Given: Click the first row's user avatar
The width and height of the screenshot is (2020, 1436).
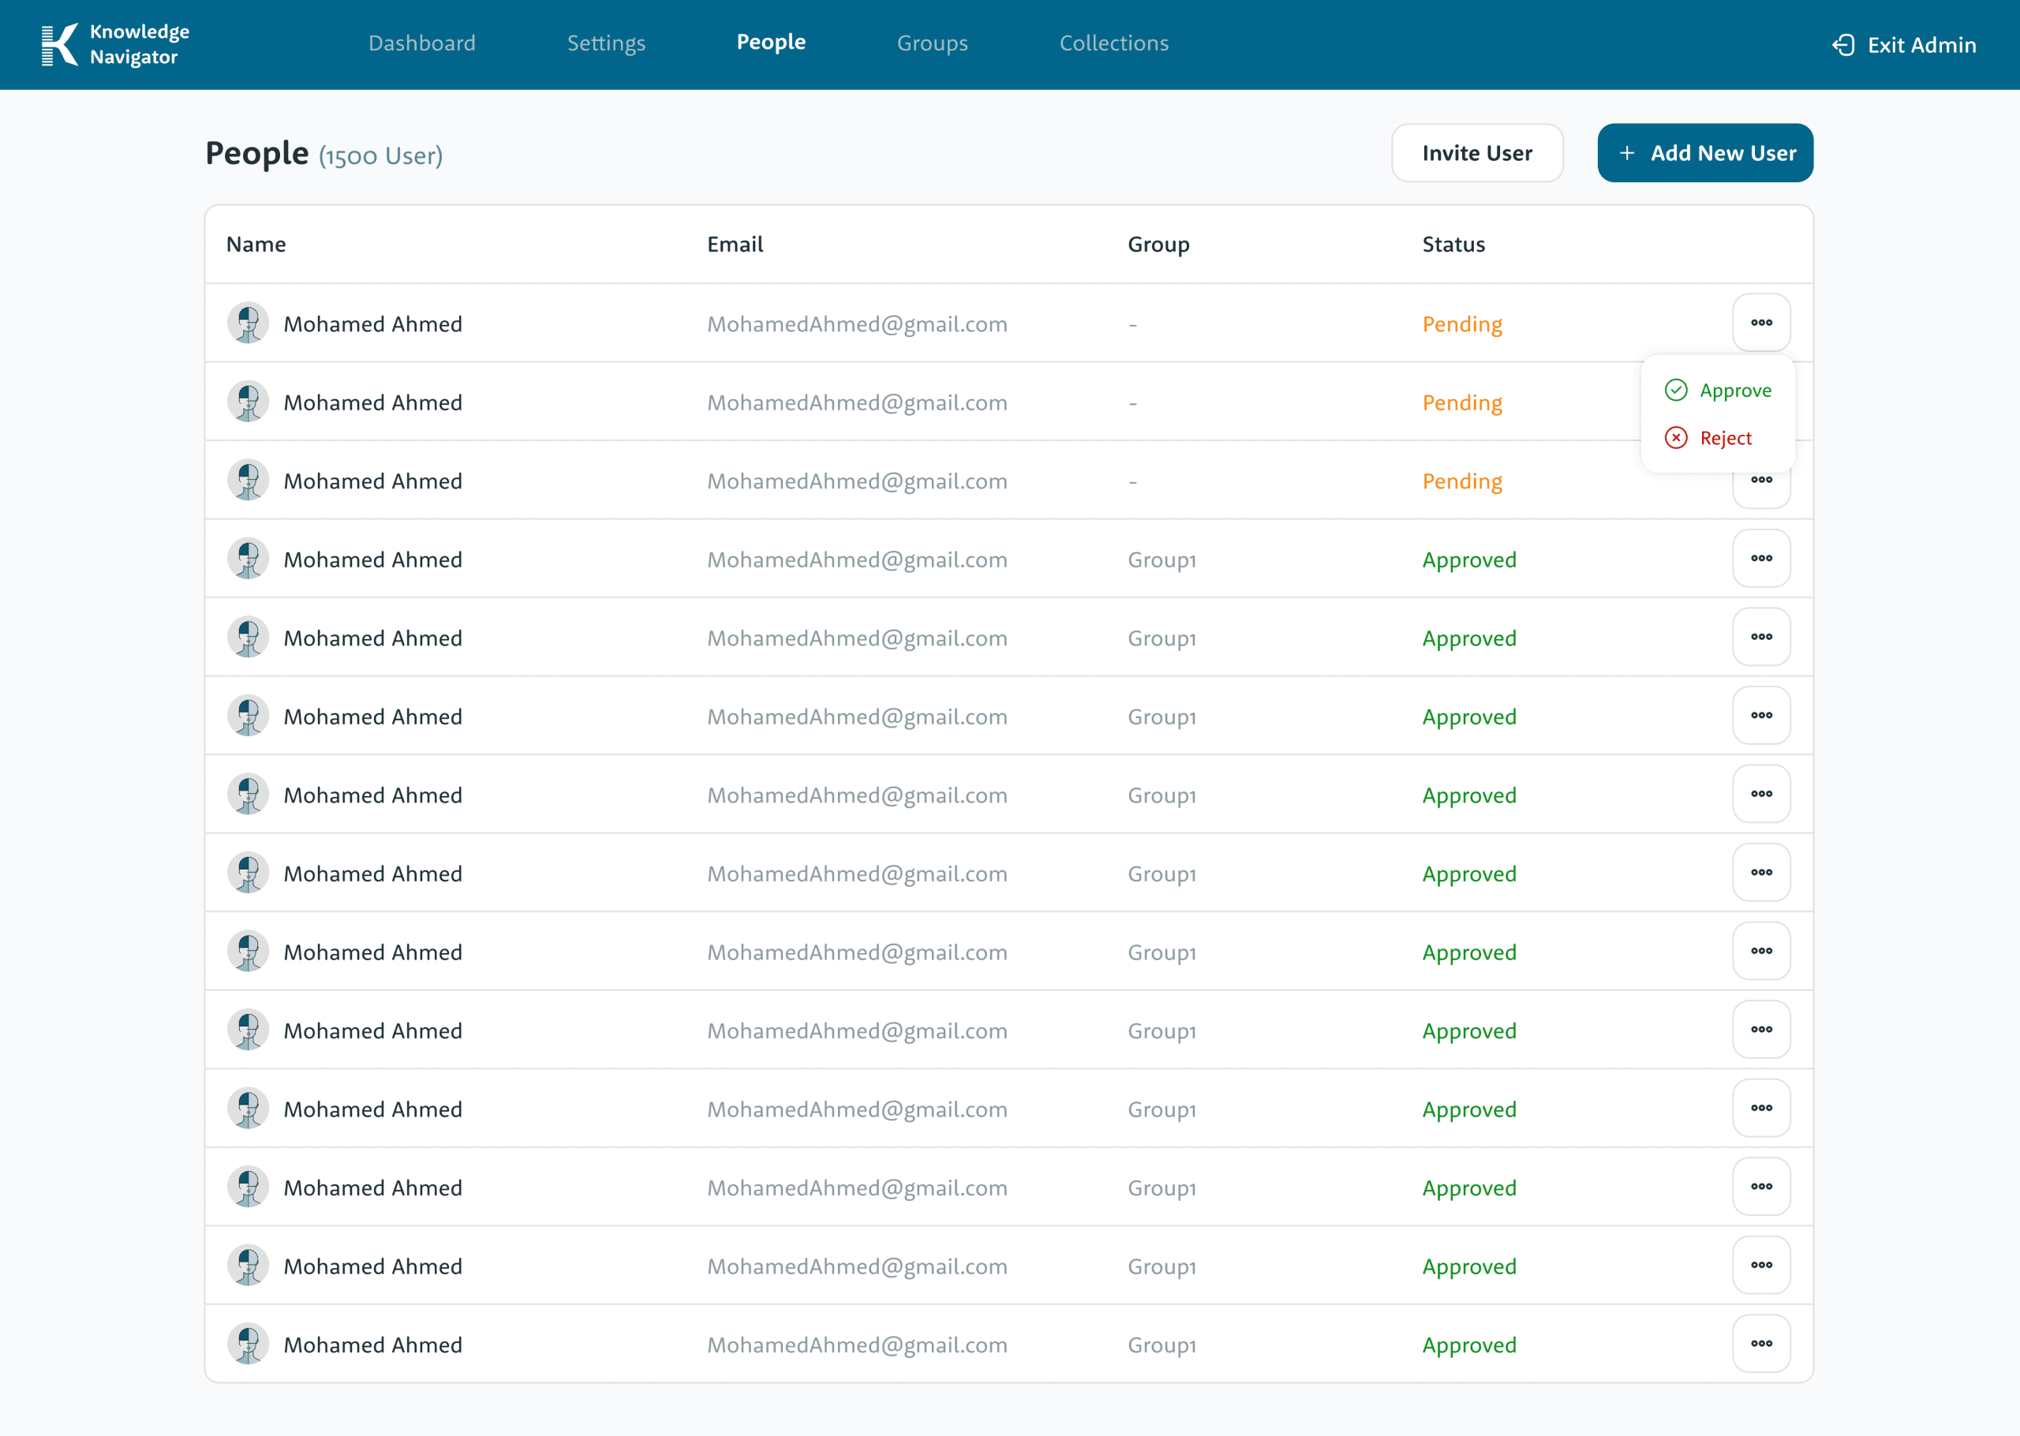Looking at the screenshot, I should (x=249, y=323).
